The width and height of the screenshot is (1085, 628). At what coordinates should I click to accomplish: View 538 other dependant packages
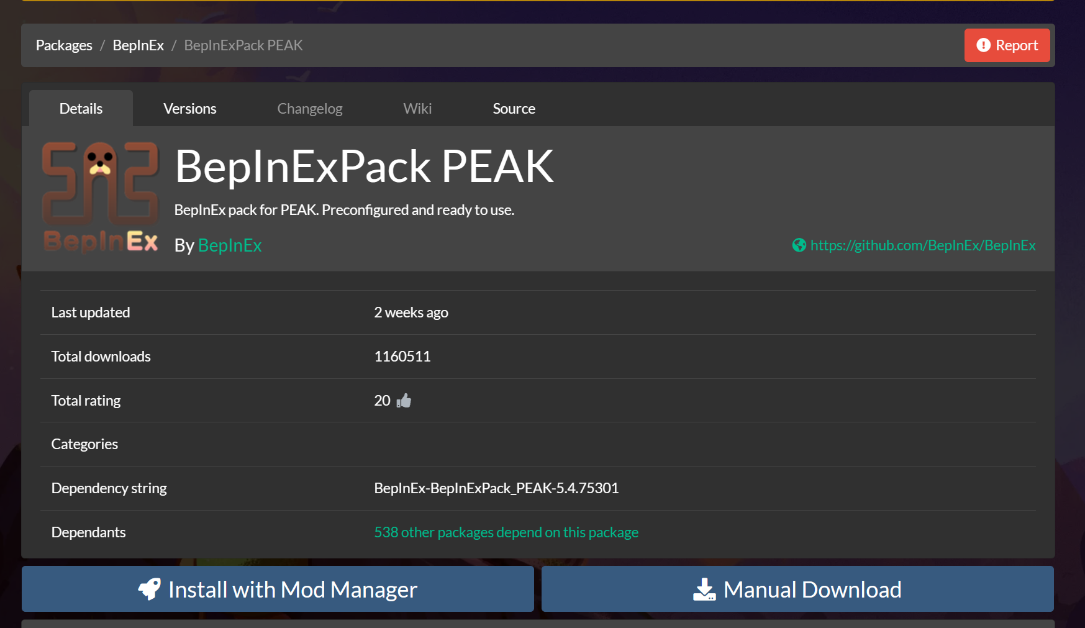click(x=506, y=532)
